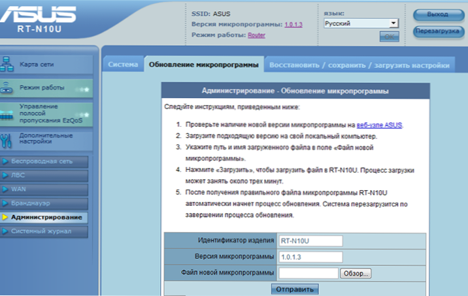468x296 pixels.
Task: Click the SSID: ASUS text
Action: (x=210, y=14)
